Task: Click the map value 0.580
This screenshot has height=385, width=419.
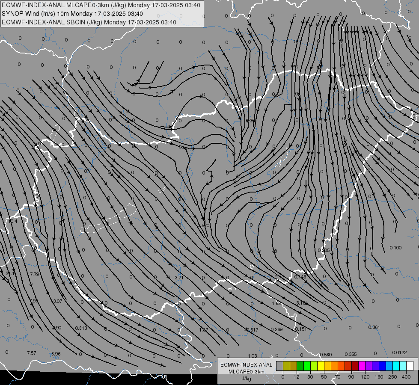Action: click(x=326, y=355)
